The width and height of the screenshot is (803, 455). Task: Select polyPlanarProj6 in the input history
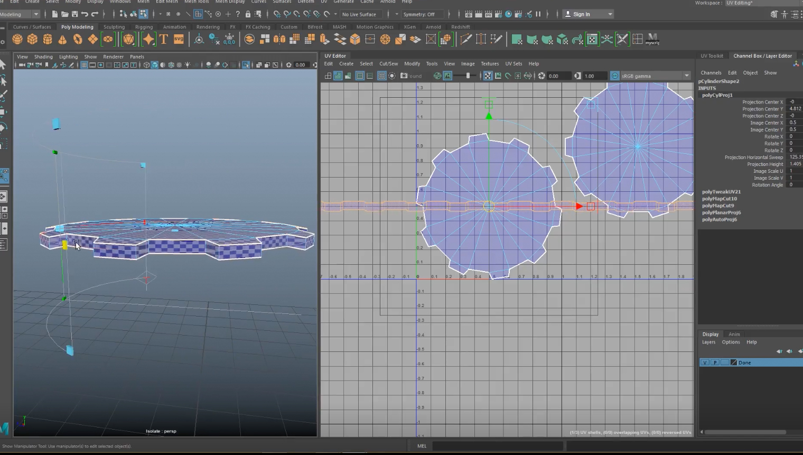pos(721,212)
